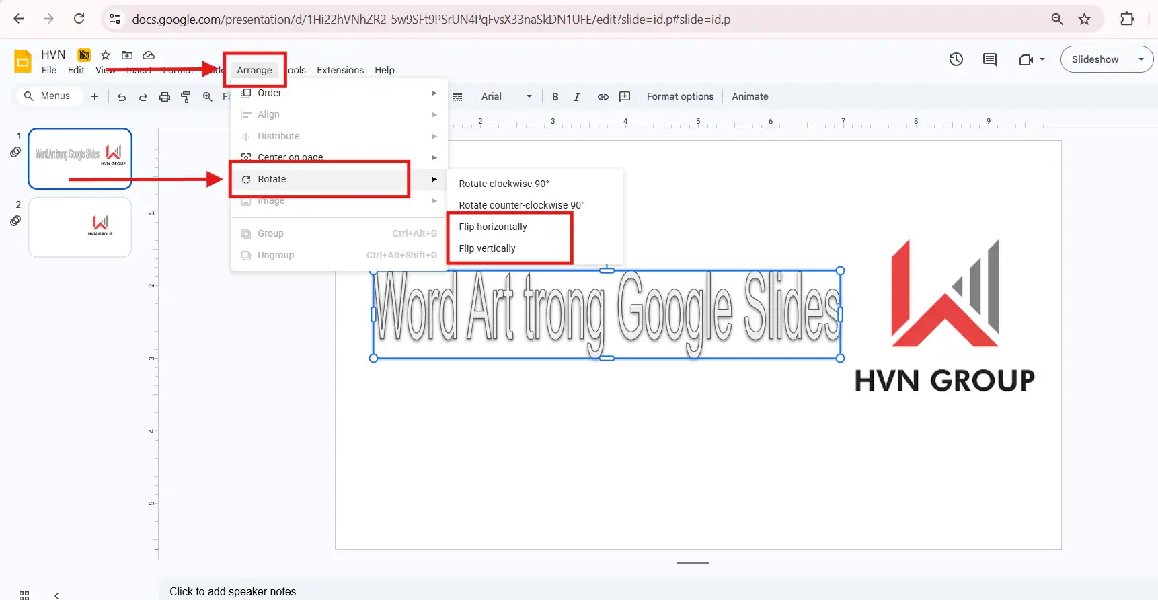This screenshot has height=600, width=1158.
Task: Click the video call camera icon
Action: (x=1026, y=59)
